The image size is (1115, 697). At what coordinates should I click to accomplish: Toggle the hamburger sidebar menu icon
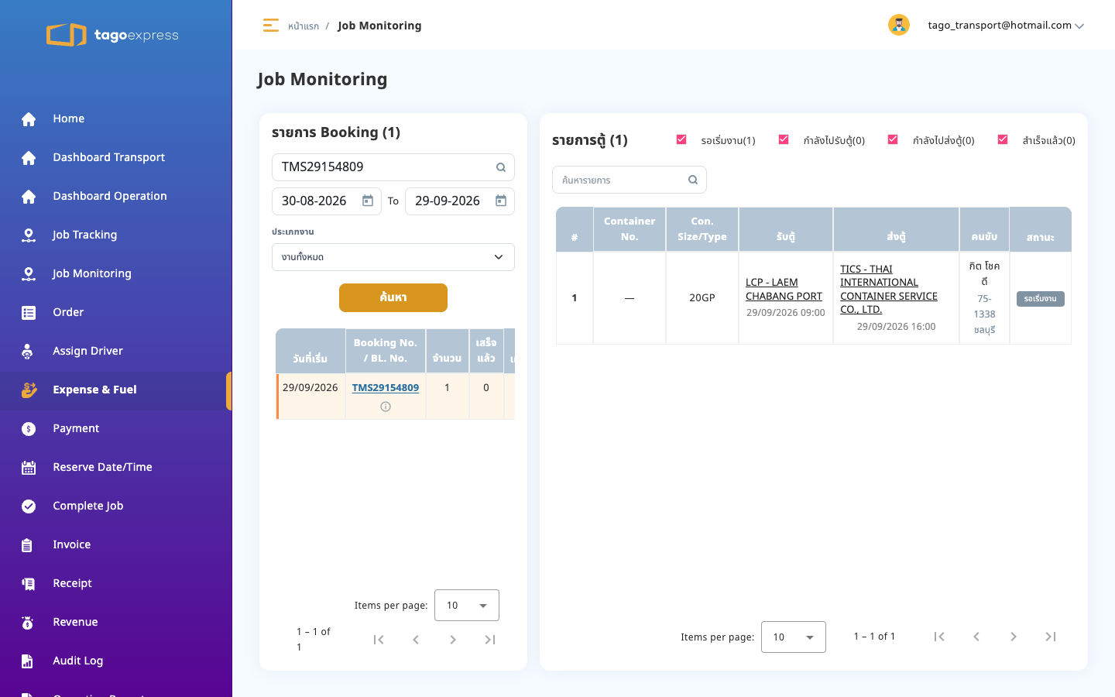click(x=270, y=26)
